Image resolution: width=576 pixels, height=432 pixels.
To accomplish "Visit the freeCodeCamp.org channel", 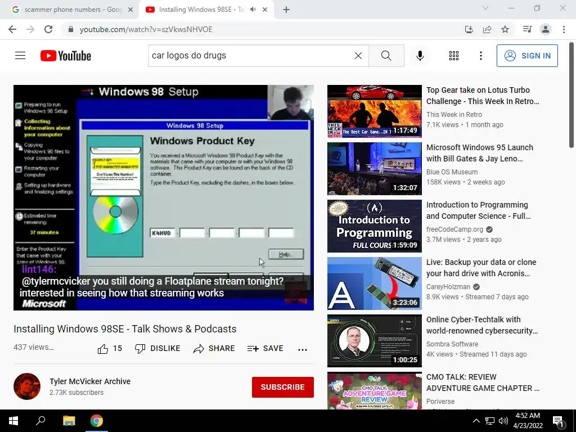I will click(x=454, y=229).
